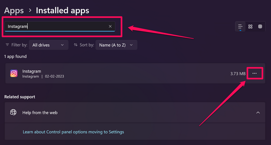Click the globe icon beside Help from the web

[14, 112]
